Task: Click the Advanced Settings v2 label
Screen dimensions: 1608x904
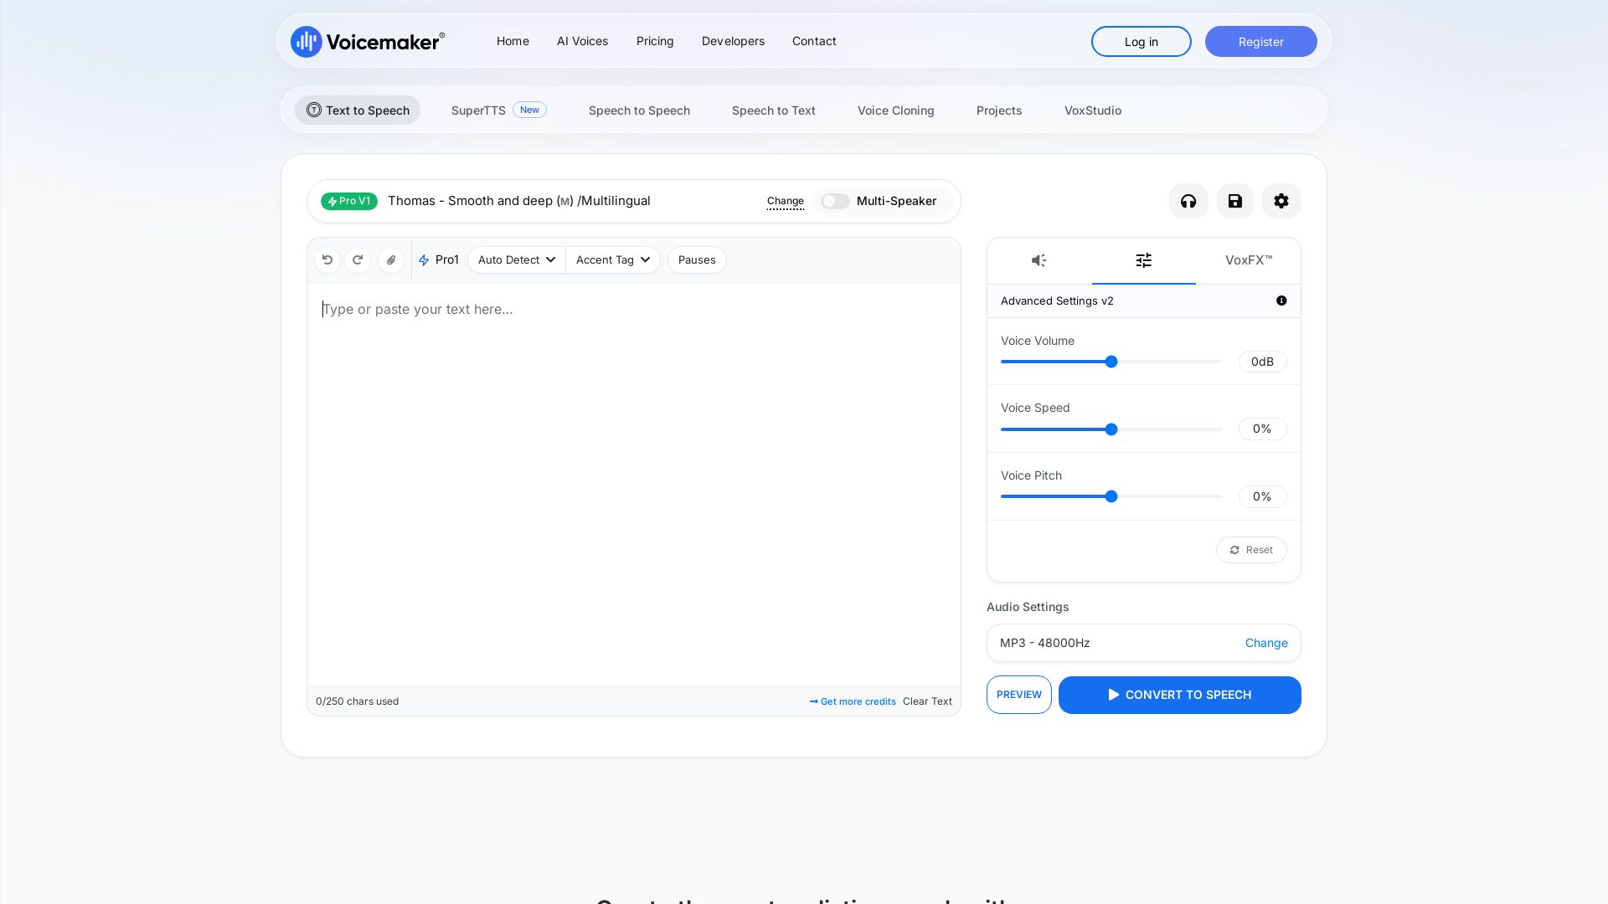Action: [1057, 300]
